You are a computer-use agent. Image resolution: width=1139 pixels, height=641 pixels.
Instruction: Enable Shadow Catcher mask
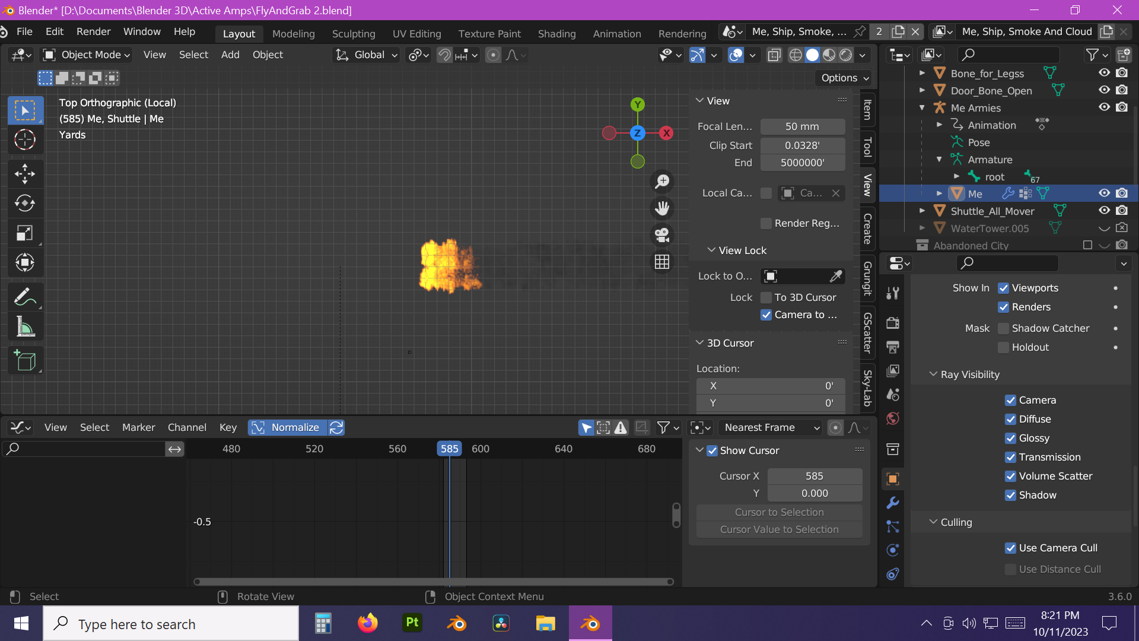coord(1004,328)
